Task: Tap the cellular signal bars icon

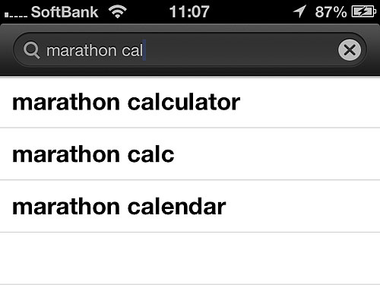Action: point(16,15)
